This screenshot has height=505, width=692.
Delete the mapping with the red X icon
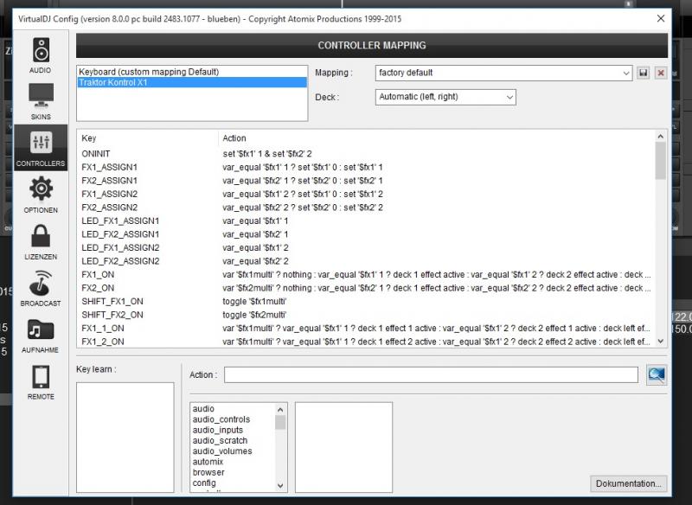(661, 74)
